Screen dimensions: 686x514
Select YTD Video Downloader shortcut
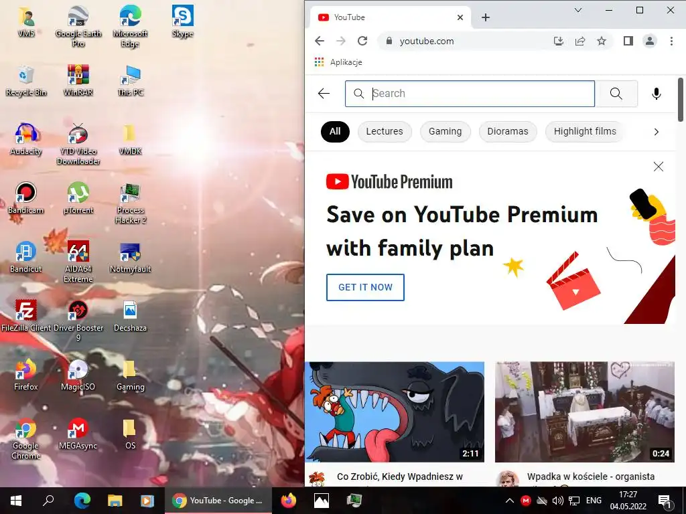(x=78, y=145)
